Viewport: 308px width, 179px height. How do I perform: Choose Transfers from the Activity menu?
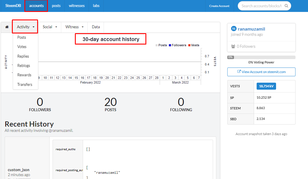[25, 84]
